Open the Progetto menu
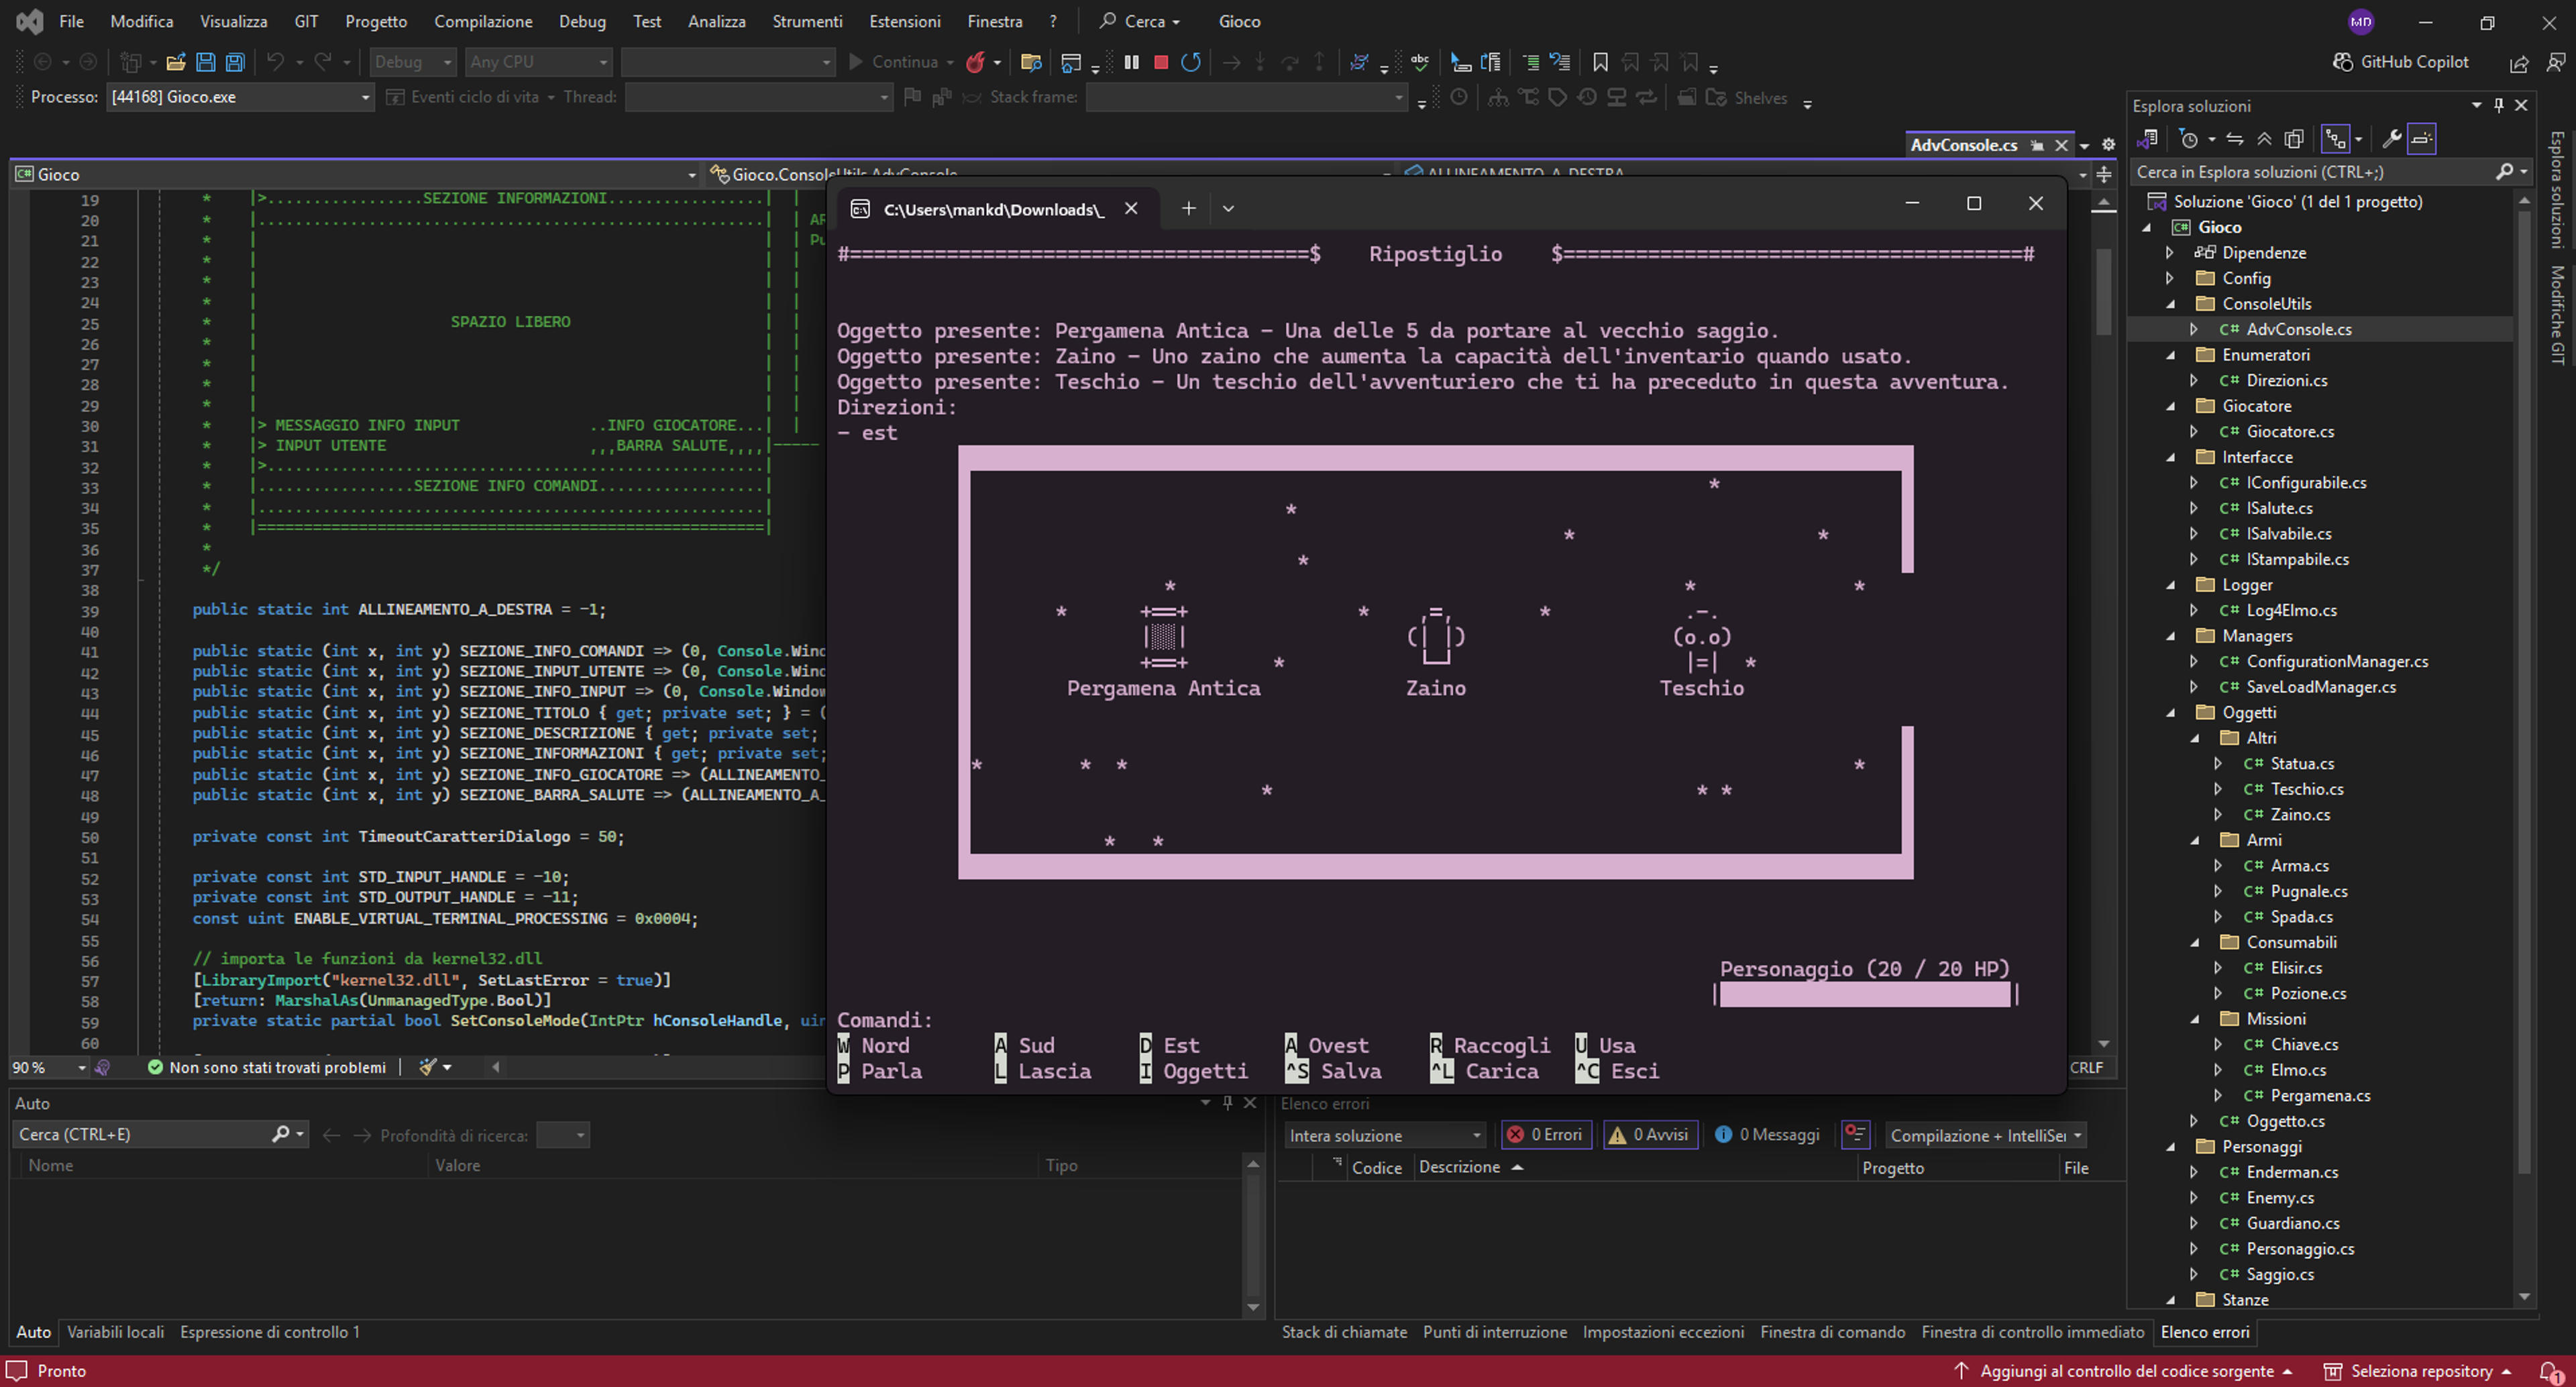The image size is (2576, 1387). click(376, 21)
